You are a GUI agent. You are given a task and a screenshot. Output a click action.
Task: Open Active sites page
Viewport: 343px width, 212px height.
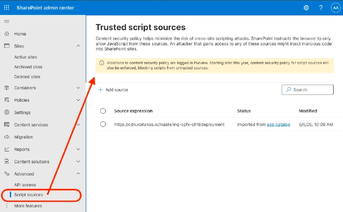click(x=26, y=57)
